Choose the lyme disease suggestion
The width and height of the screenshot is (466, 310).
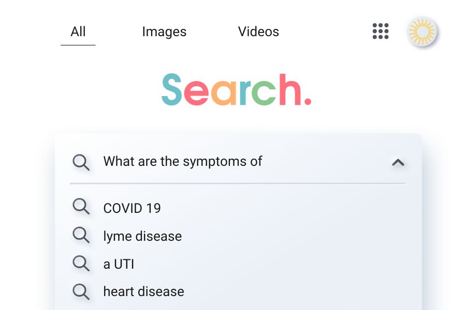pos(142,236)
